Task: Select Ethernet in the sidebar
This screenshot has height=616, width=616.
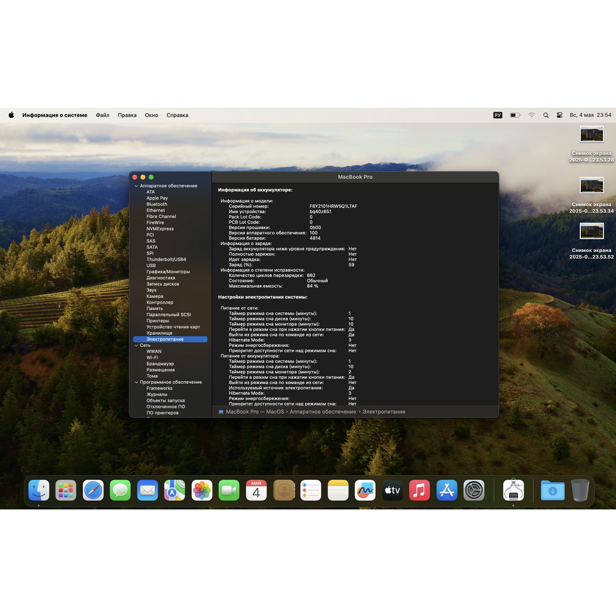Action: [156, 210]
